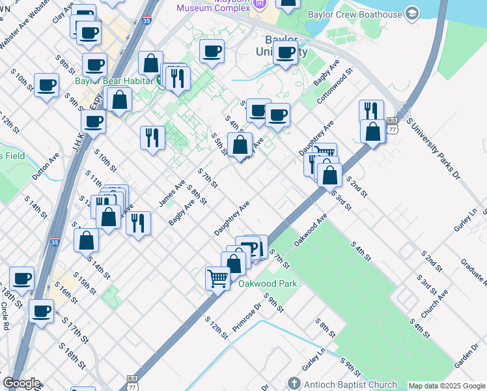Open the shopping bag marker near S 14th St
Screen dimensions: 487x391
pos(86,240)
